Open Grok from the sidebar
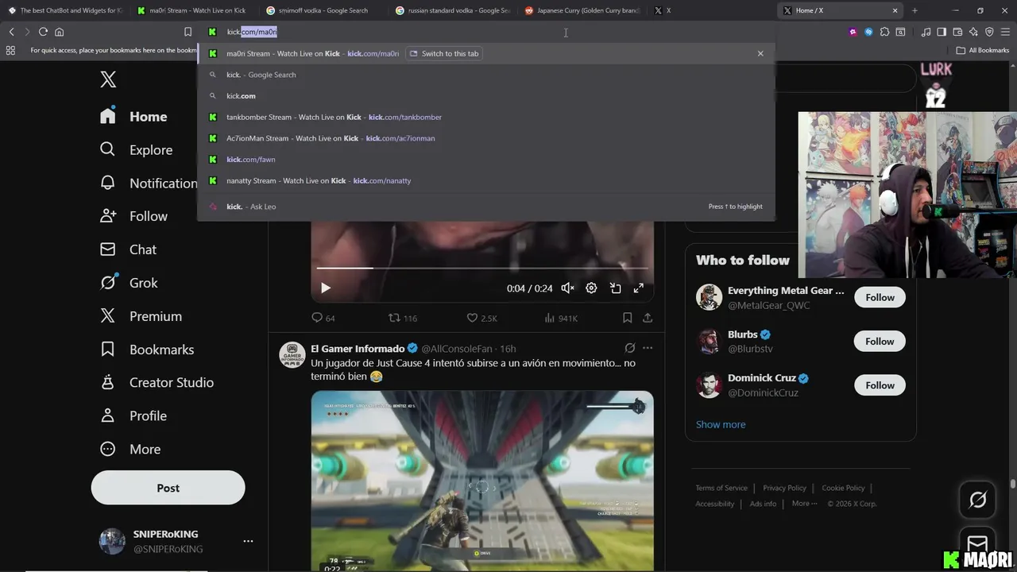The height and width of the screenshot is (572, 1017). (x=129, y=283)
